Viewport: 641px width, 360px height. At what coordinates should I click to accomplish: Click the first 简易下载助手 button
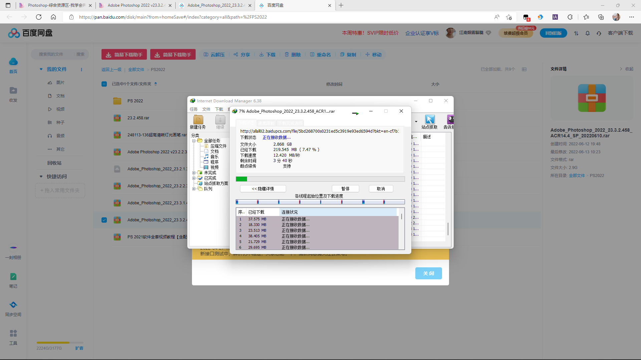[124, 55]
